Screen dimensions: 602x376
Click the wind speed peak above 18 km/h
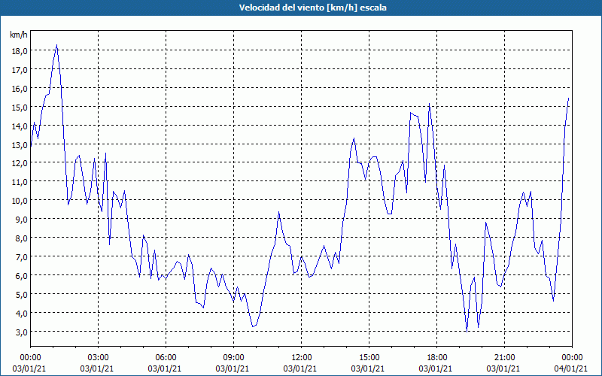click(57, 45)
